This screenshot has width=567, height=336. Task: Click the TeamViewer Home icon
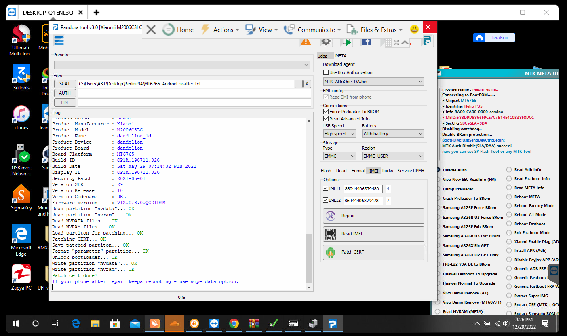pyautogui.click(x=168, y=30)
